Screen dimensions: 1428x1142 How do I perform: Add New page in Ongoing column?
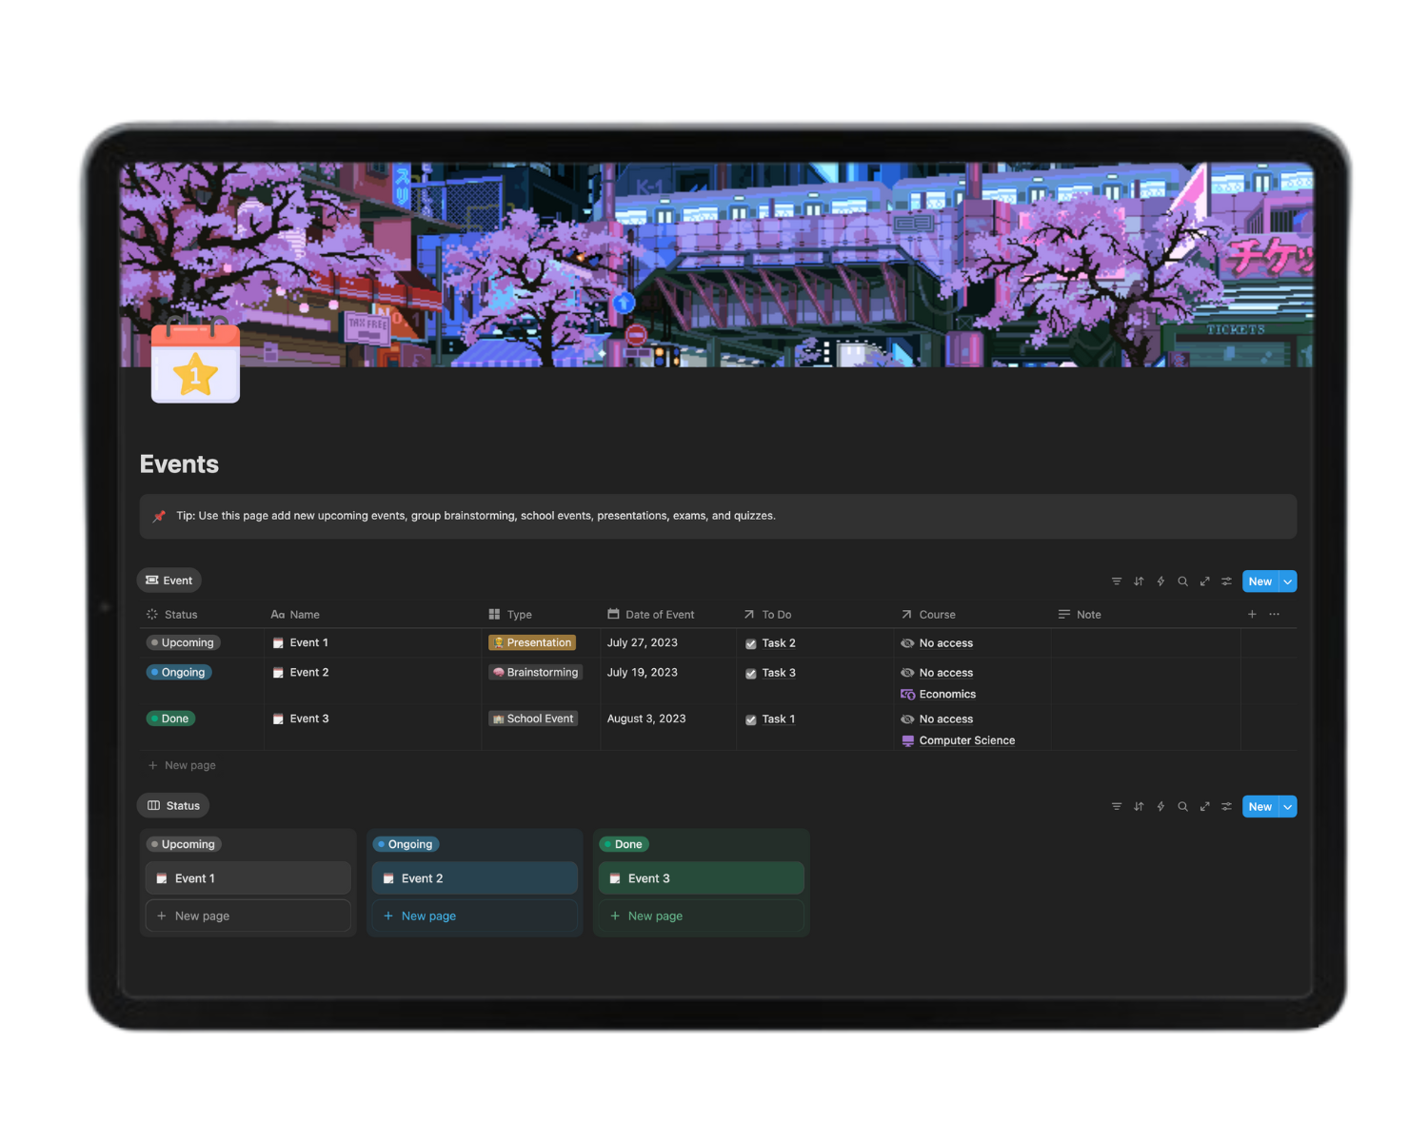point(474,916)
